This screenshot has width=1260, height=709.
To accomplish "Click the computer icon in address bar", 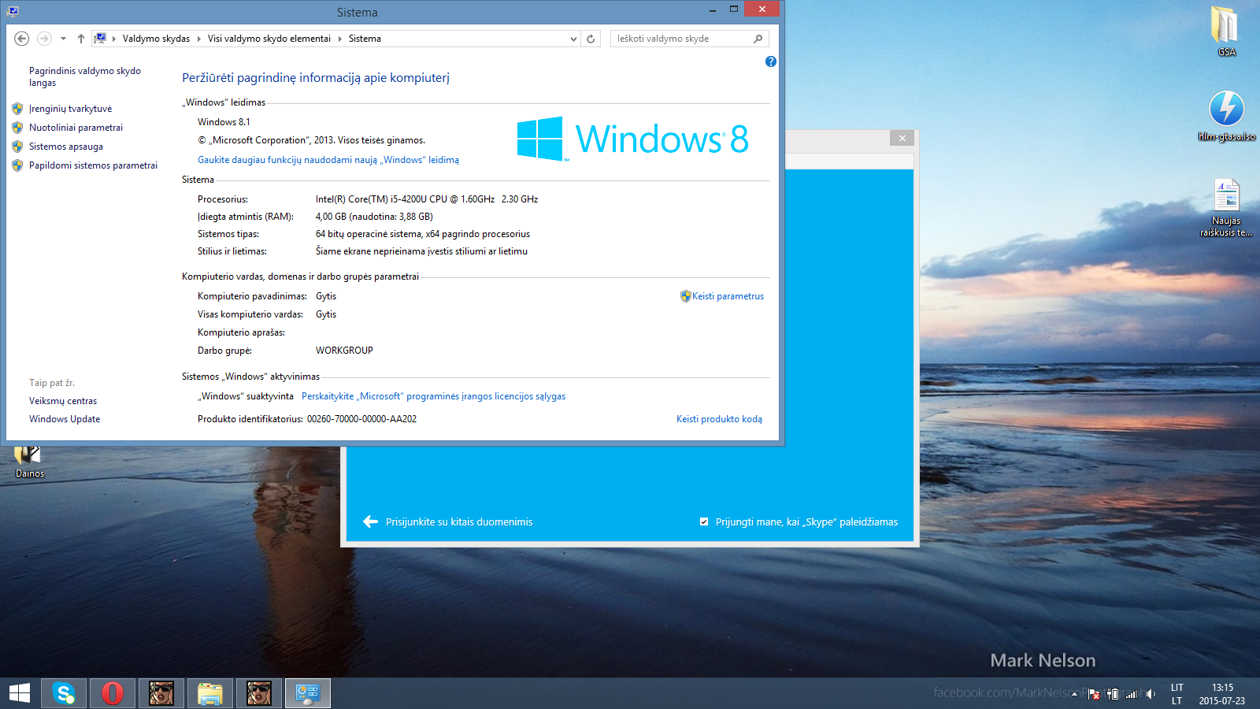I will (100, 38).
